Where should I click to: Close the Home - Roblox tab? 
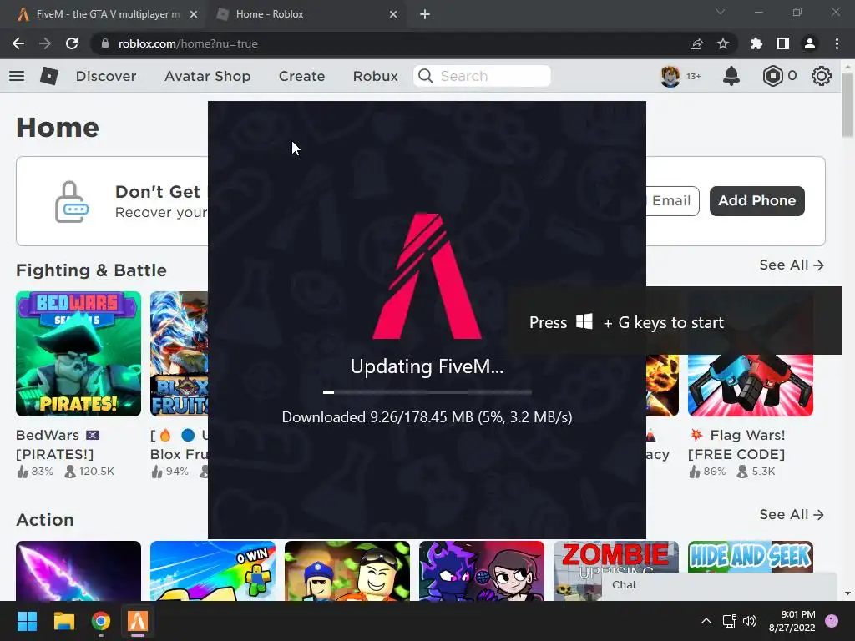point(393,14)
